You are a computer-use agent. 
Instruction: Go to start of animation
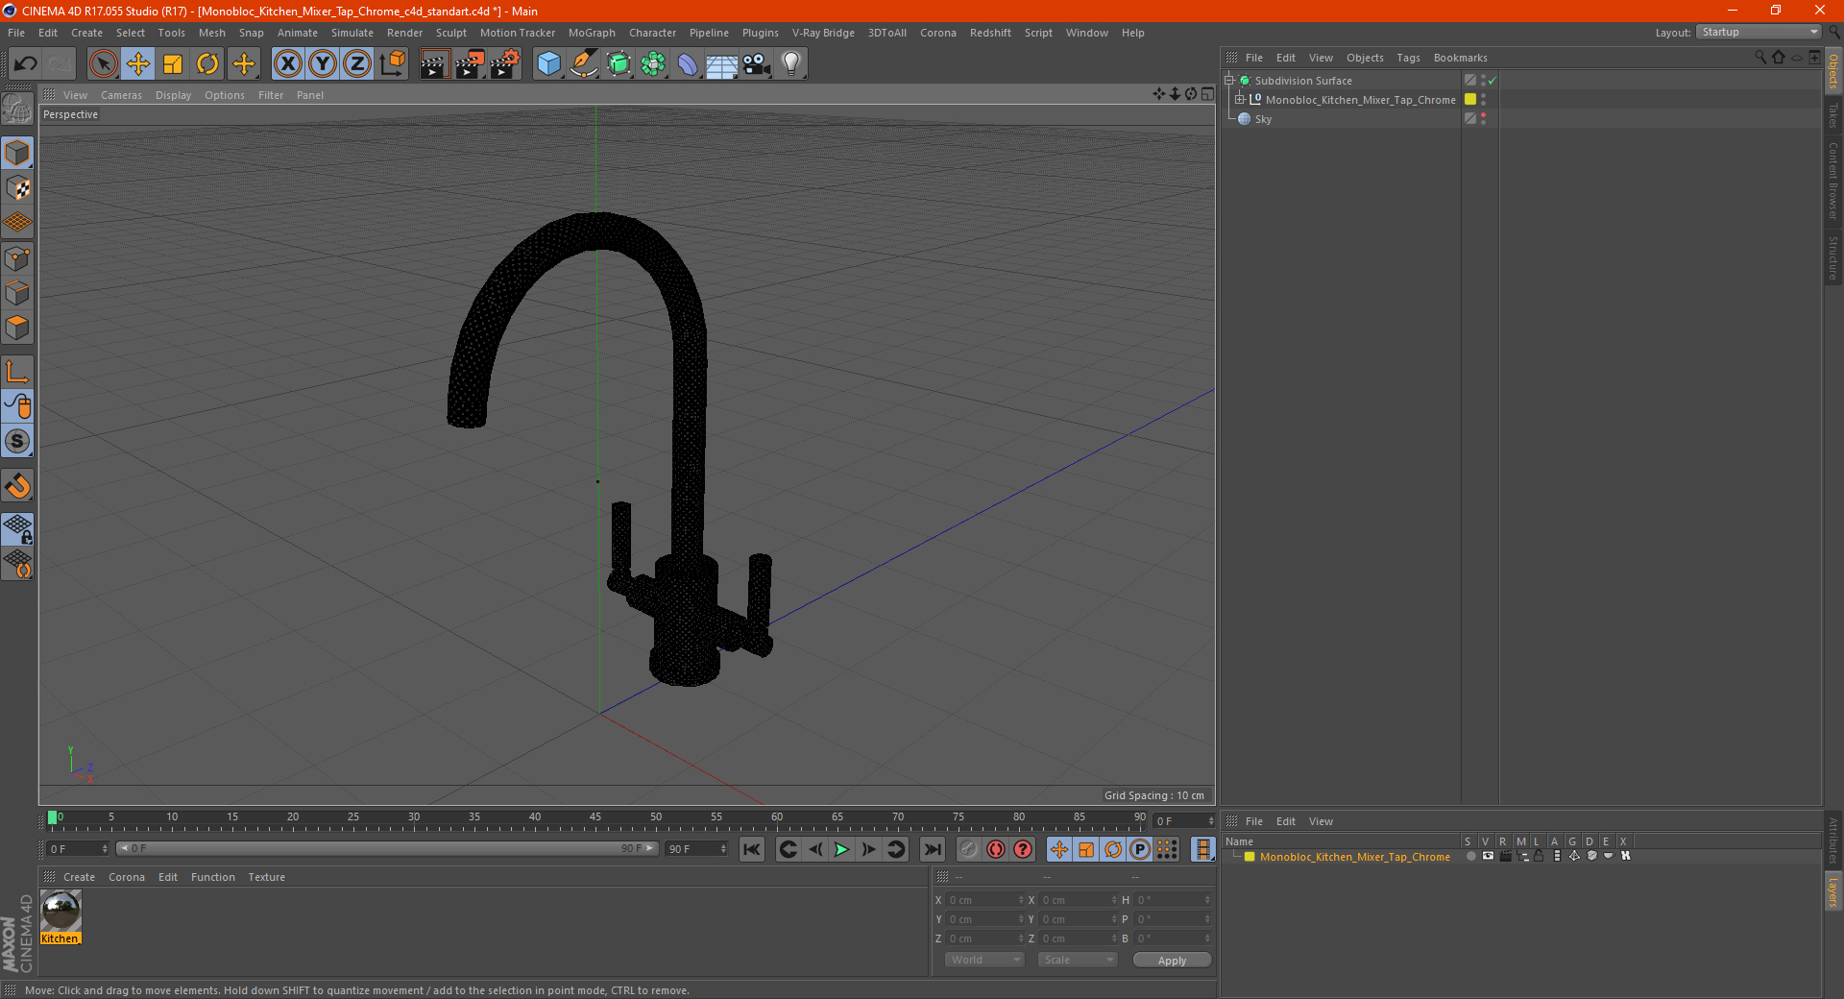(x=752, y=849)
